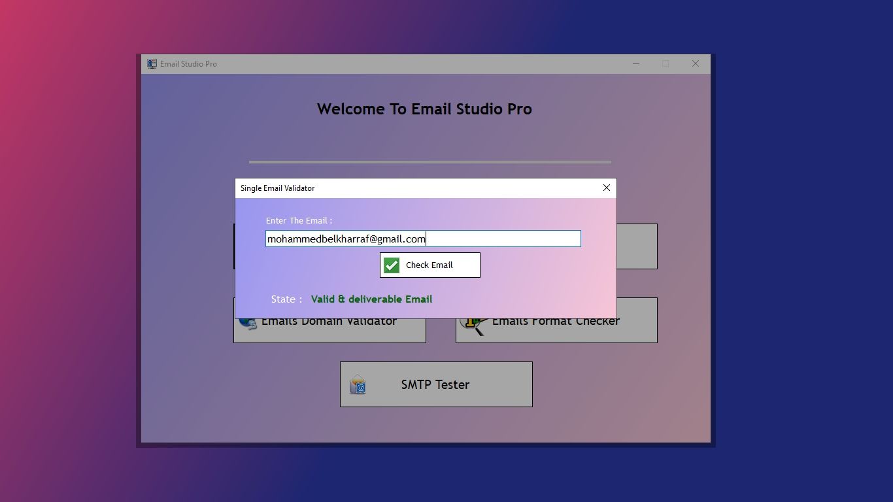Open the SMTP Tester tool

tap(436, 384)
